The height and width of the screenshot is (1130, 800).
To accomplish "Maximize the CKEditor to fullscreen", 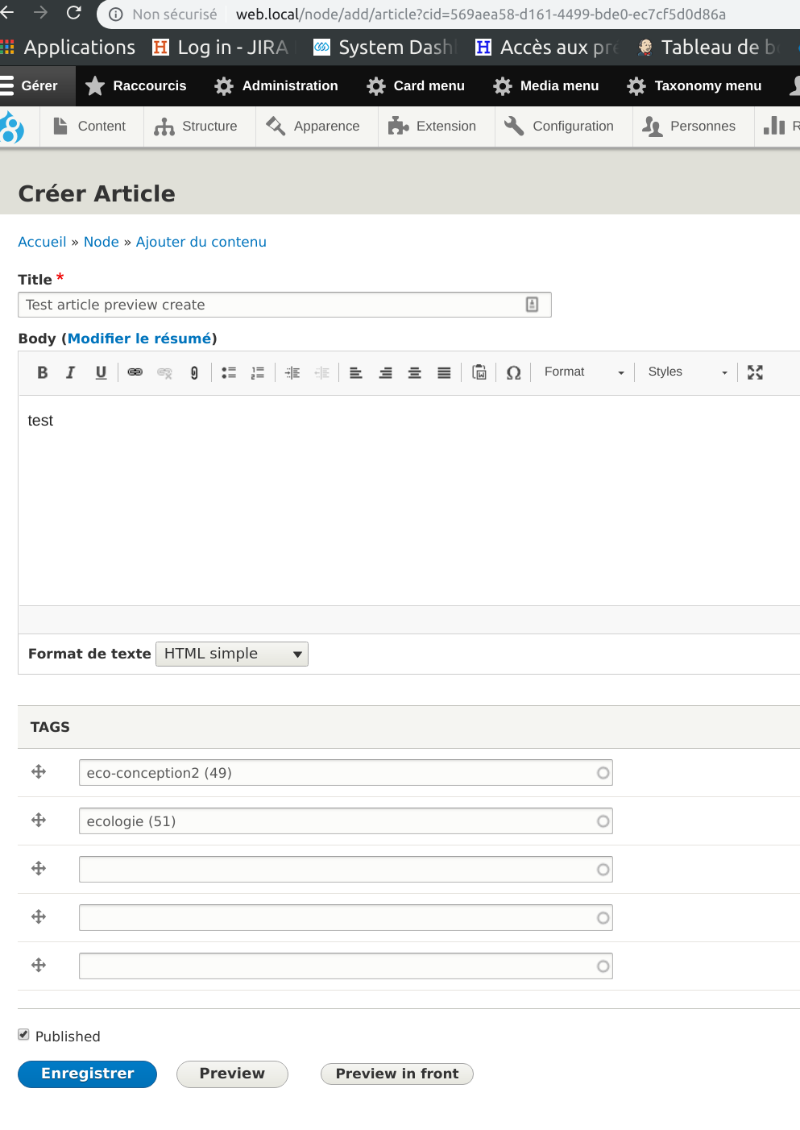I will [754, 372].
